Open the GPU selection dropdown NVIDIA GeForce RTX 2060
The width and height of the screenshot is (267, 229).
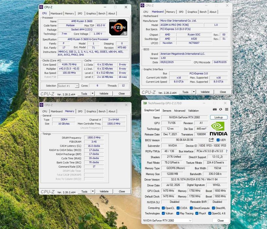[x=167, y=220]
